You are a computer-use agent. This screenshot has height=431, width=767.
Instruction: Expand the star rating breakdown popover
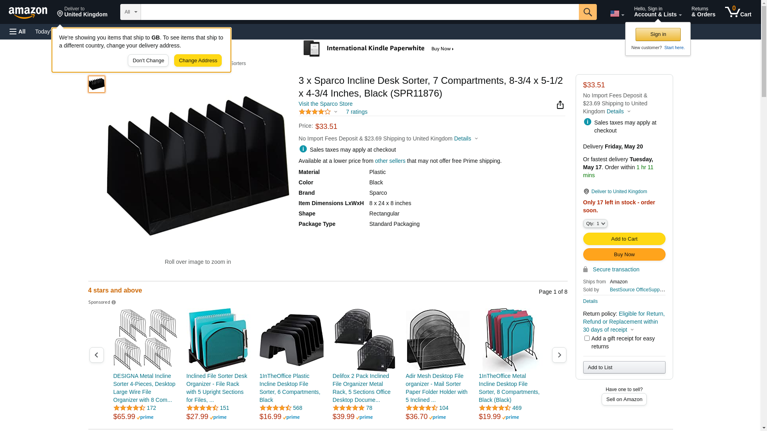336,112
